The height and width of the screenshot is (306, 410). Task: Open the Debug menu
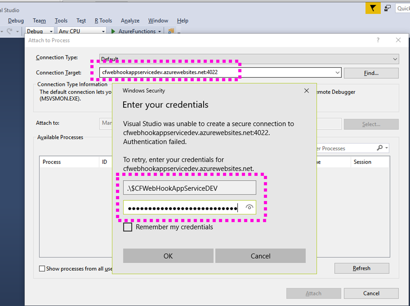click(16, 21)
